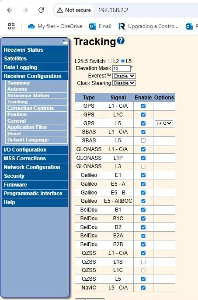Open the Position submenu item
The image size is (198, 300).
(x=37, y=114)
